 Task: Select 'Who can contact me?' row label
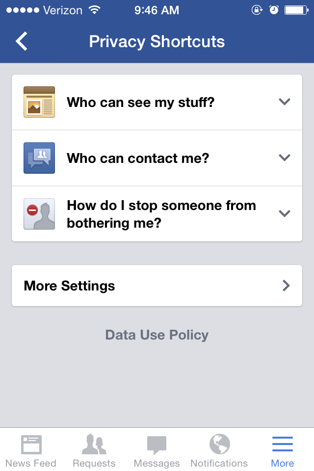(x=138, y=158)
